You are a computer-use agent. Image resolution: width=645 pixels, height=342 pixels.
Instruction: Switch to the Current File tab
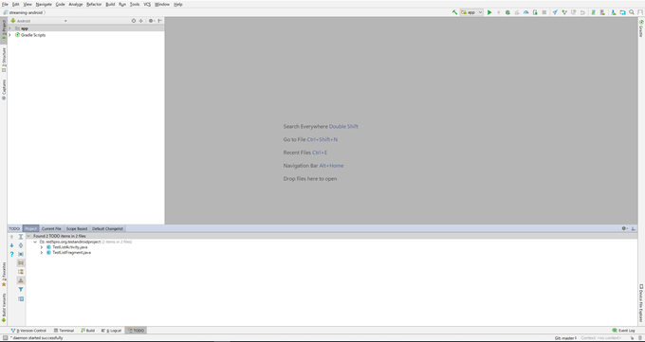51,228
